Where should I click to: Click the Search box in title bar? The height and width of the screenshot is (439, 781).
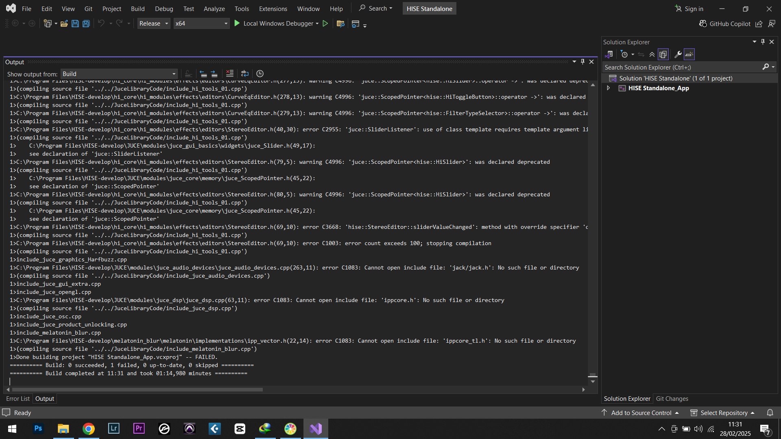pos(375,8)
